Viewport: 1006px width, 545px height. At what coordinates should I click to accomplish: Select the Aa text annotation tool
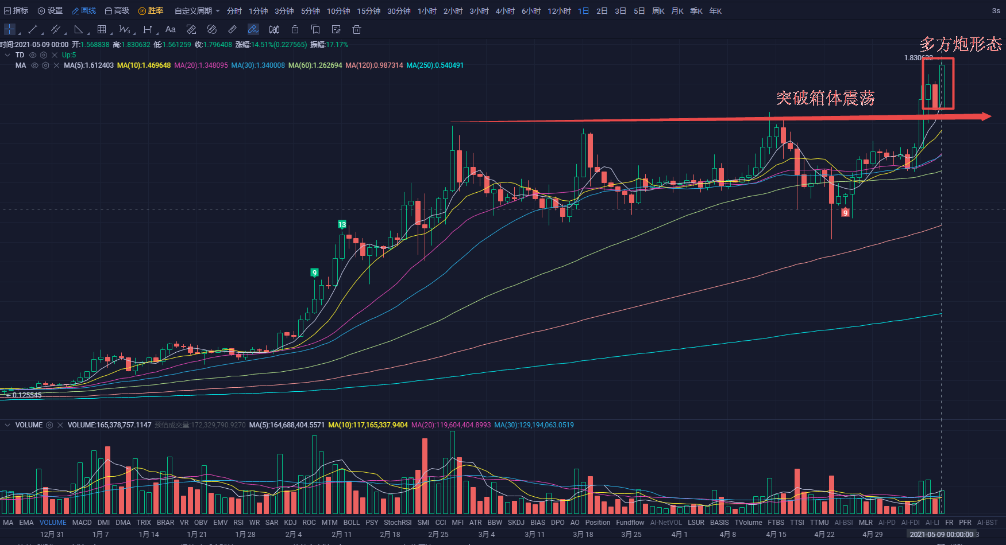point(171,29)
